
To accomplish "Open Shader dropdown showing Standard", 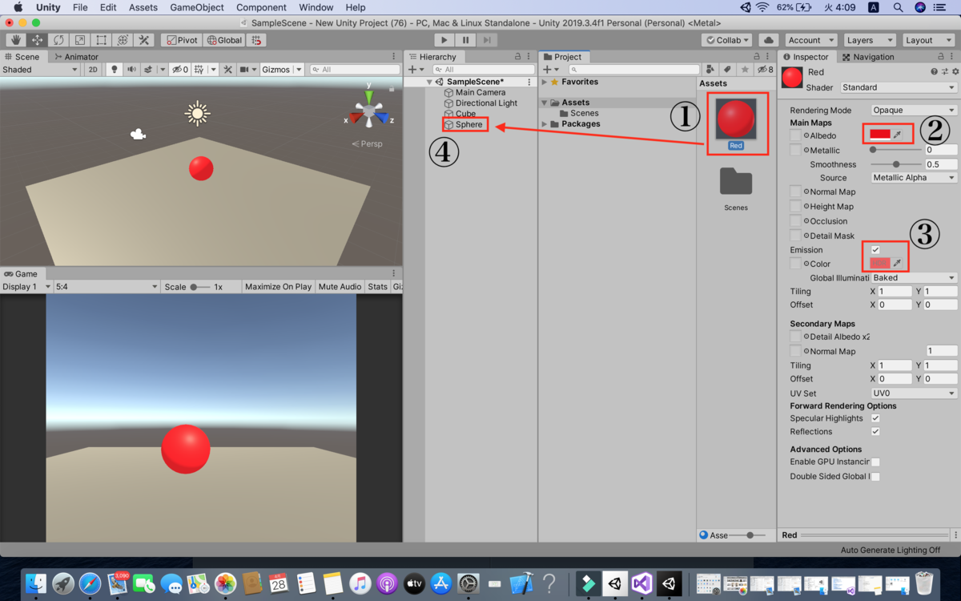I will click(x=898, y=87).
